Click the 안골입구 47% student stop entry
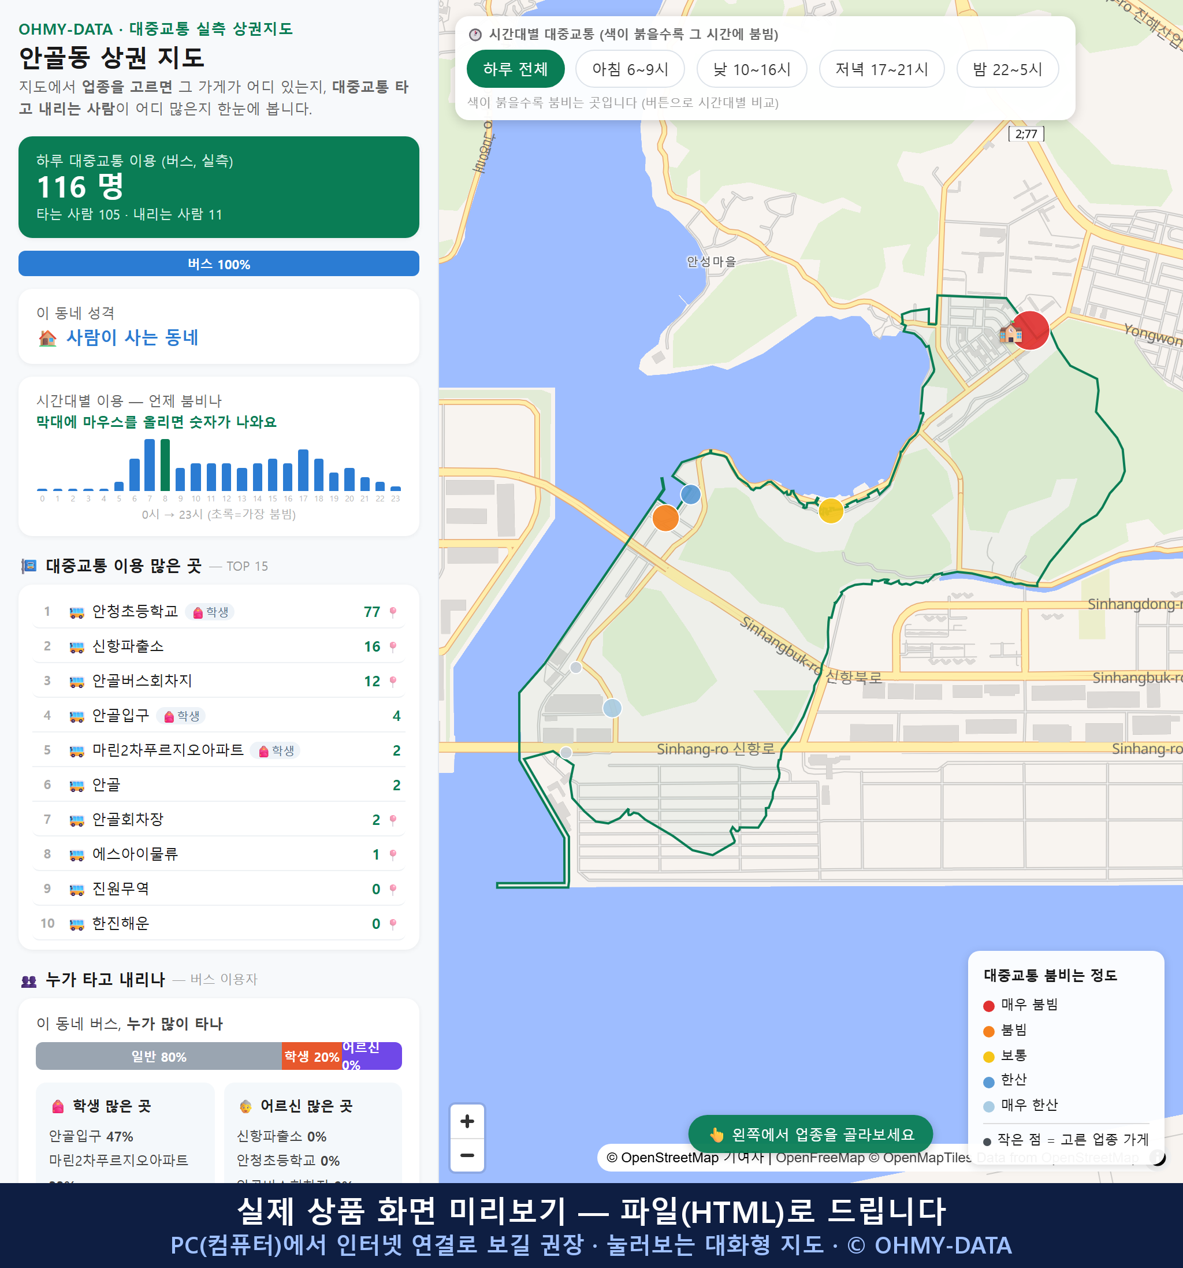The image size is (1183, 1268). (x=91, y=1137)
